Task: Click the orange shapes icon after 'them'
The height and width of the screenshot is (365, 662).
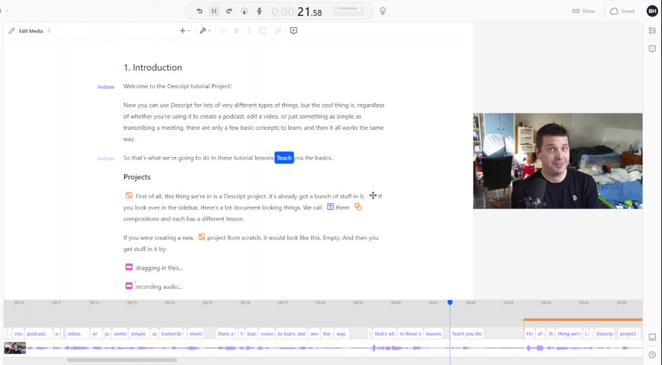Action: click(358, 207)
